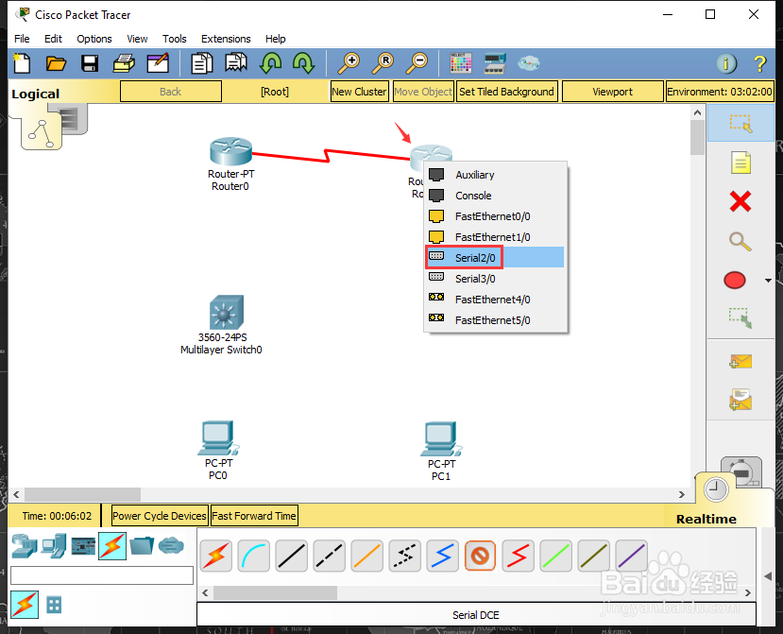Image resolution: width=783 pixels, height=634 pixels.
Task: Select the green octal cable
Action: 555,556
